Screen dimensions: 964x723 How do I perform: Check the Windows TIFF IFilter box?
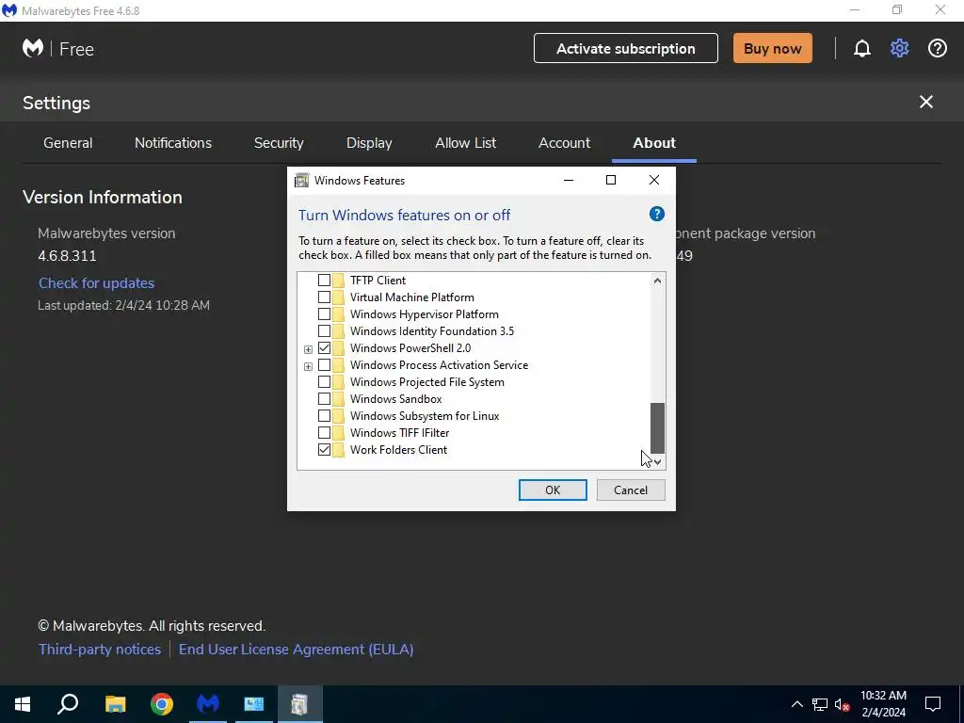(x=324, y=433)
